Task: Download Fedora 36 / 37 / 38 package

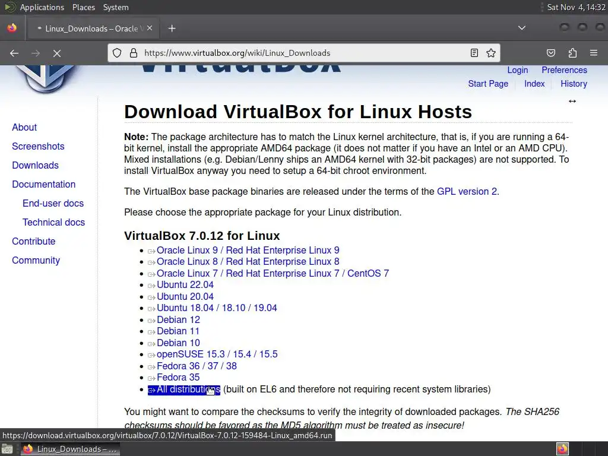Action: 197,366
